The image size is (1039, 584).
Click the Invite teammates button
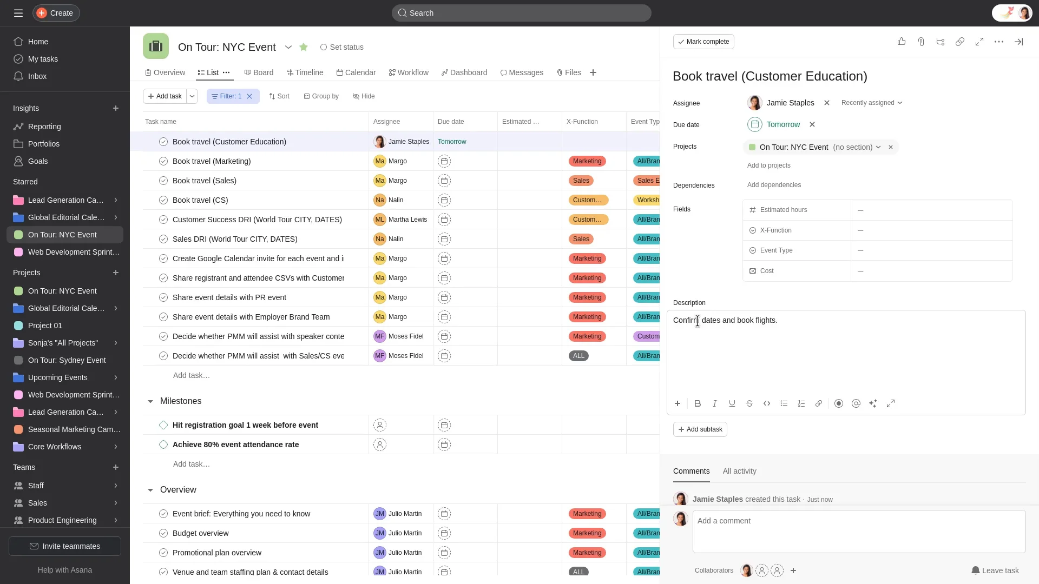[64, 546]
